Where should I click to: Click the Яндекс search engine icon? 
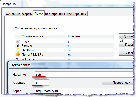coord(18,41)
